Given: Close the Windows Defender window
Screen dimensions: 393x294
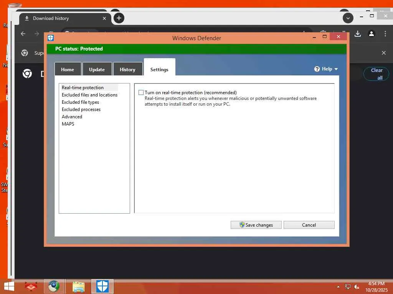Looking at the screenshot, I should 339,37.
